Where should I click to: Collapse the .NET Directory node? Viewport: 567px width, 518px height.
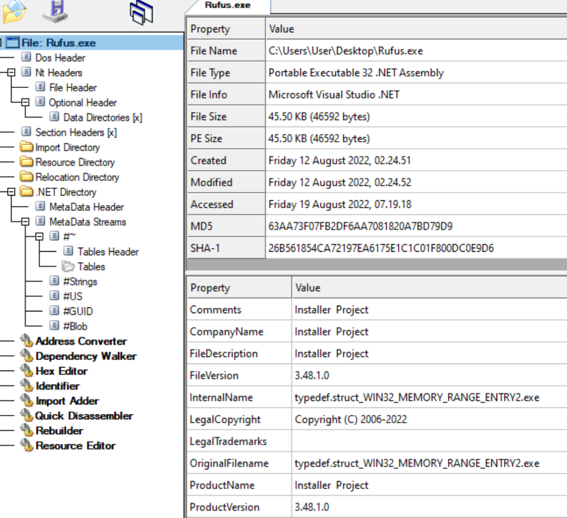coord(11,192)
